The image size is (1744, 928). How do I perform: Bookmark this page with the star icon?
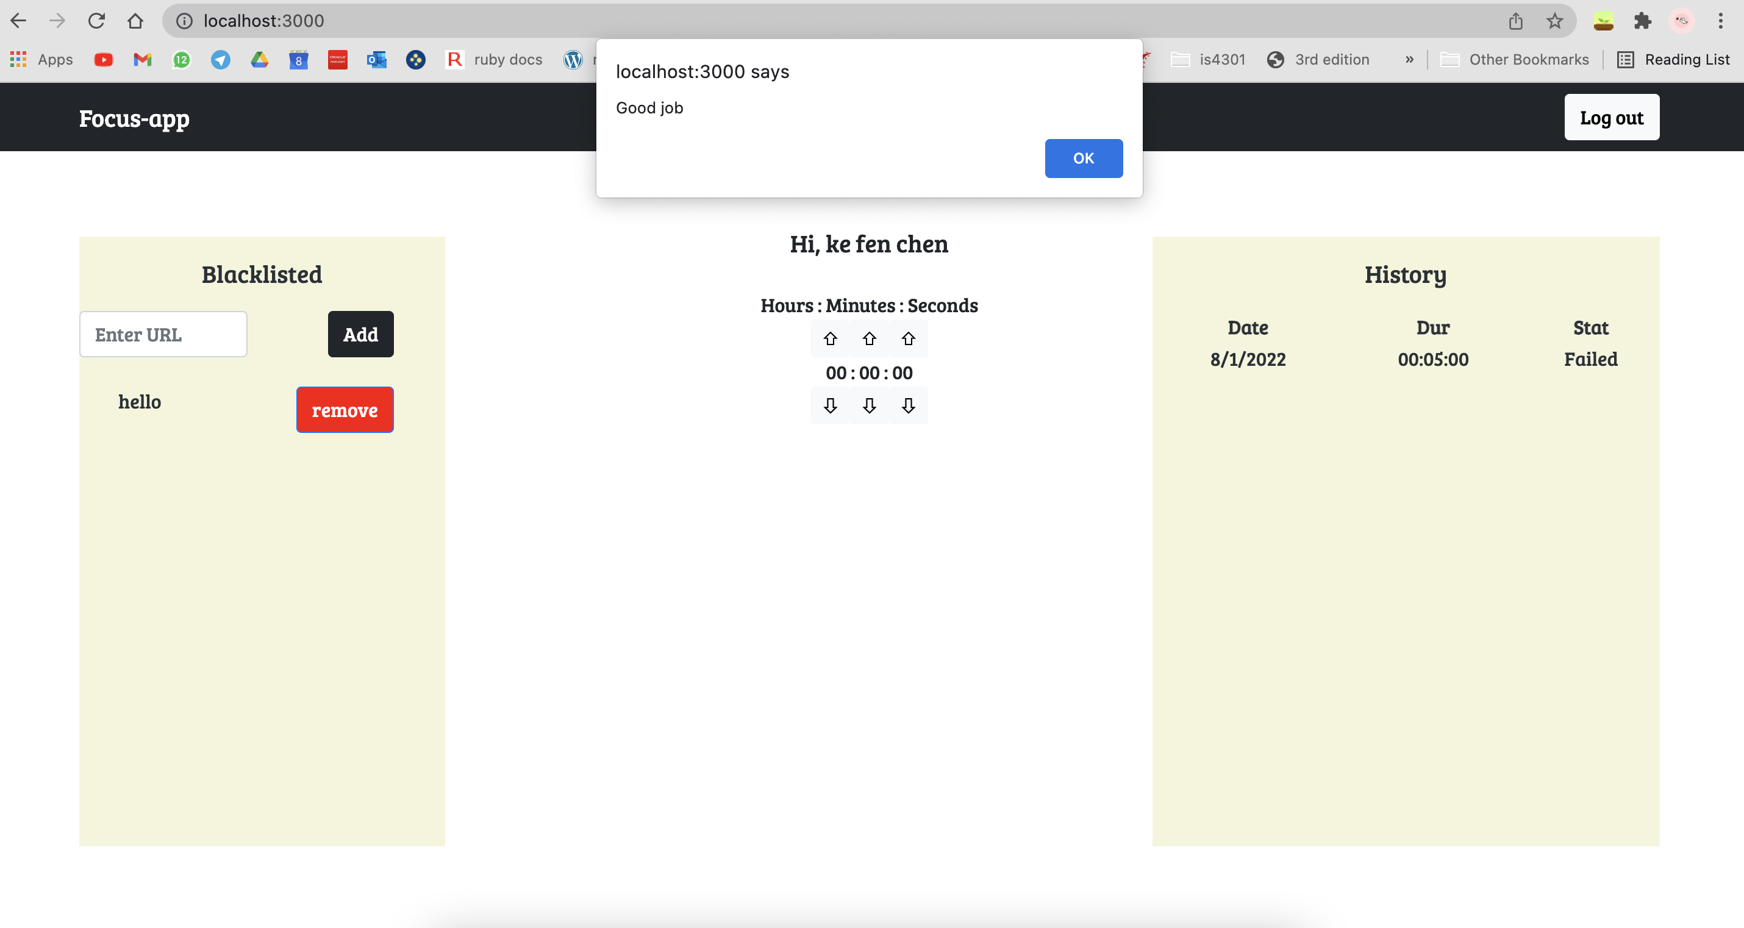pyautogui.click(x=1554, y=21)
